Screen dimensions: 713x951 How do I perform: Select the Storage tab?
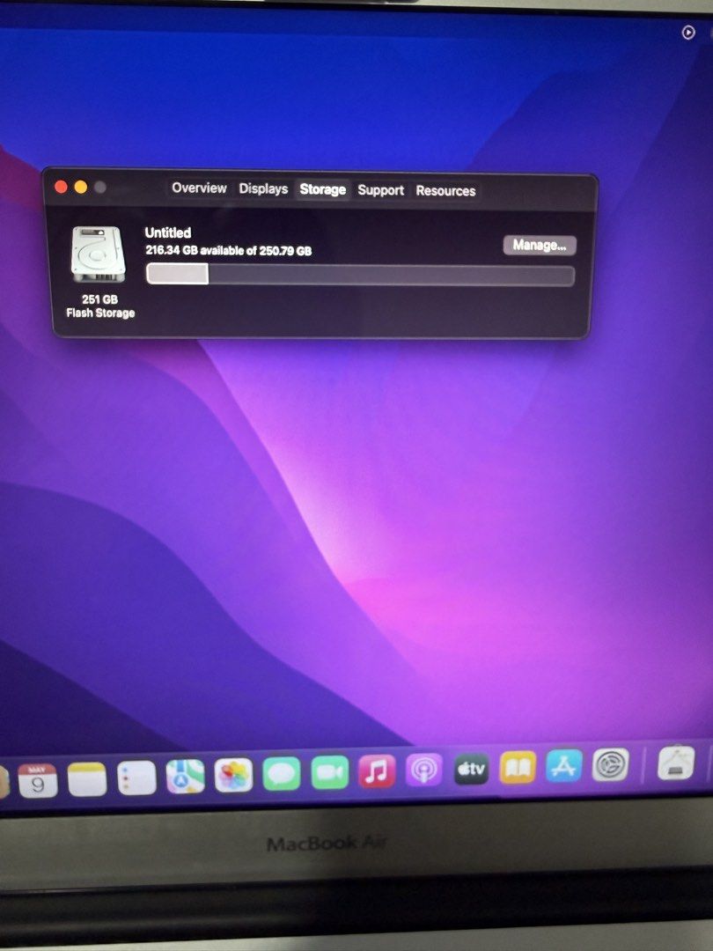(x=322, y=189)
